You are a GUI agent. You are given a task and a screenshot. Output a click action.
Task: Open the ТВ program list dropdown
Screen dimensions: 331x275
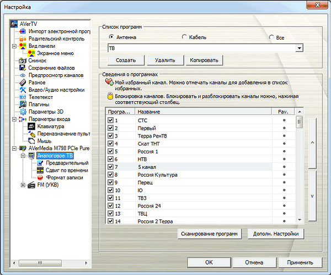click(299, 48)
